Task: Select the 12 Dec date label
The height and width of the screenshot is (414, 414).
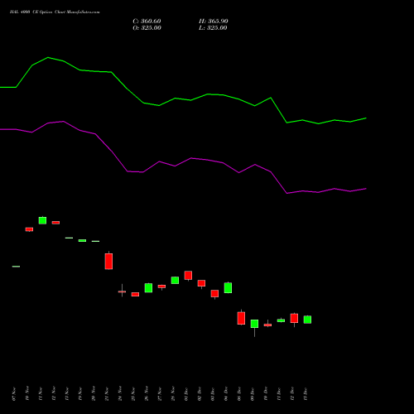Action: [x=292, y=394]
